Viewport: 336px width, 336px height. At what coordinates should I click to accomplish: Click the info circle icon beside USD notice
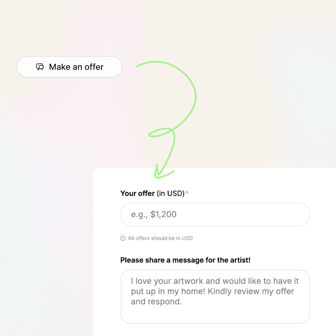tap(123, 238)
